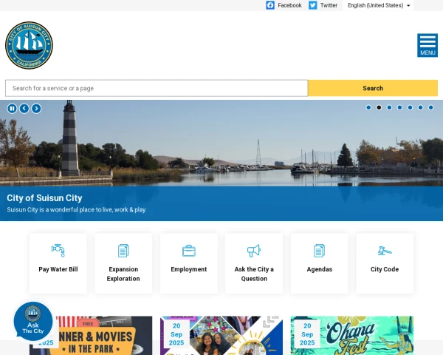Select the last carousel dot indicator
Viewport: 443px width, 355px height.
click(431, 107)
